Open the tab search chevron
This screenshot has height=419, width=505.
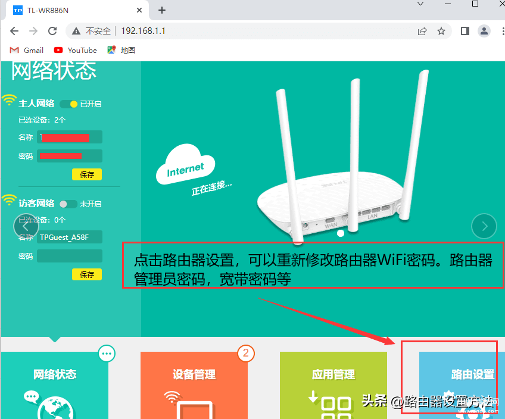[x=420, y=4]
